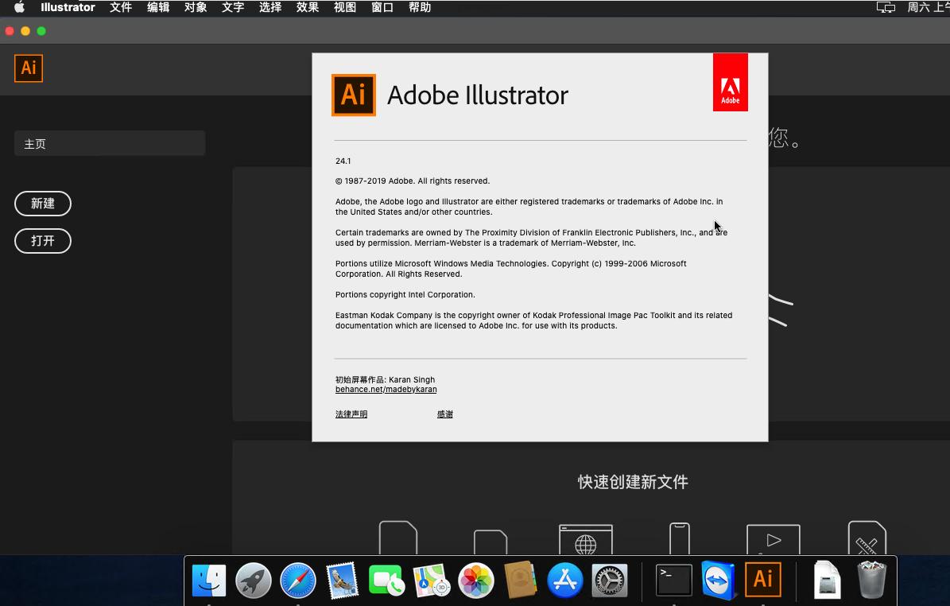
Task: Choose the custom-size preset with ruler icon
Action: (867, 538)
